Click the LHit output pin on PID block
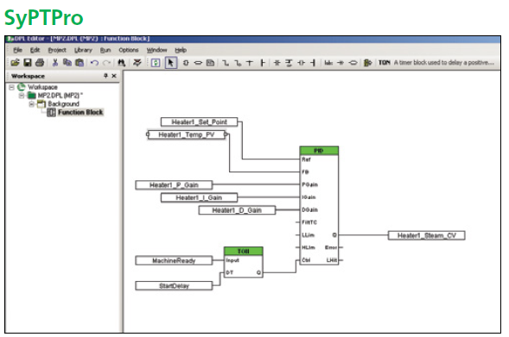The image size is (509, 337). click(332, 260)
